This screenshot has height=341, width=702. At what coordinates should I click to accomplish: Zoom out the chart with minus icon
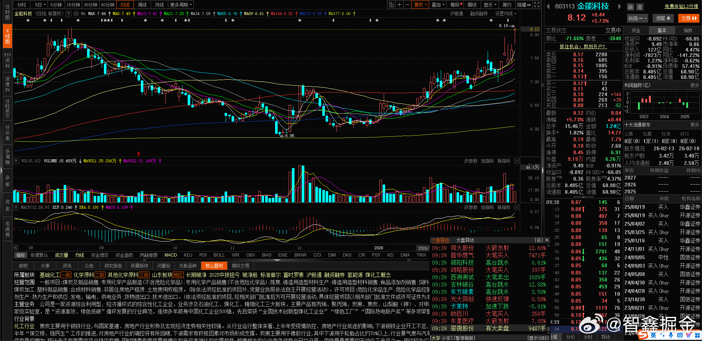[x=407, y=5]
